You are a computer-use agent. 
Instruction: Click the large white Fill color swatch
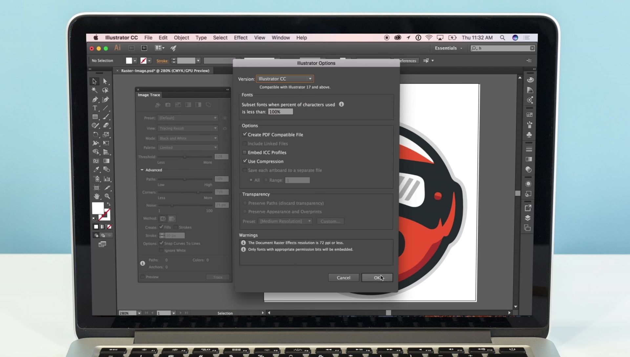tap(98, 208)
